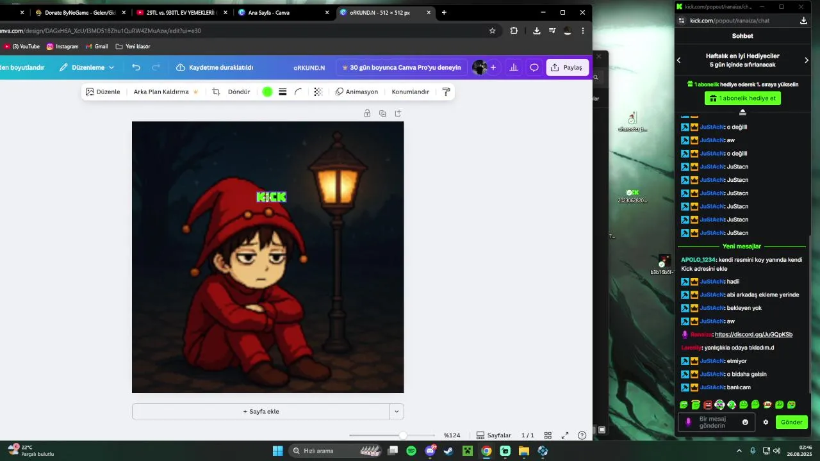Open the Canva comments bubble icon
Screen dimensions: 820x461
534,67
